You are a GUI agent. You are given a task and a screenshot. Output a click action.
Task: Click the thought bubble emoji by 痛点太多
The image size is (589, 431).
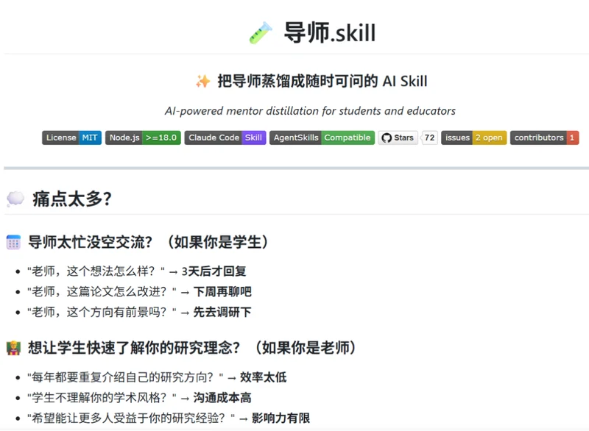coord(15,199)
